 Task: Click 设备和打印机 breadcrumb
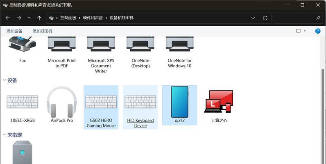121,18
